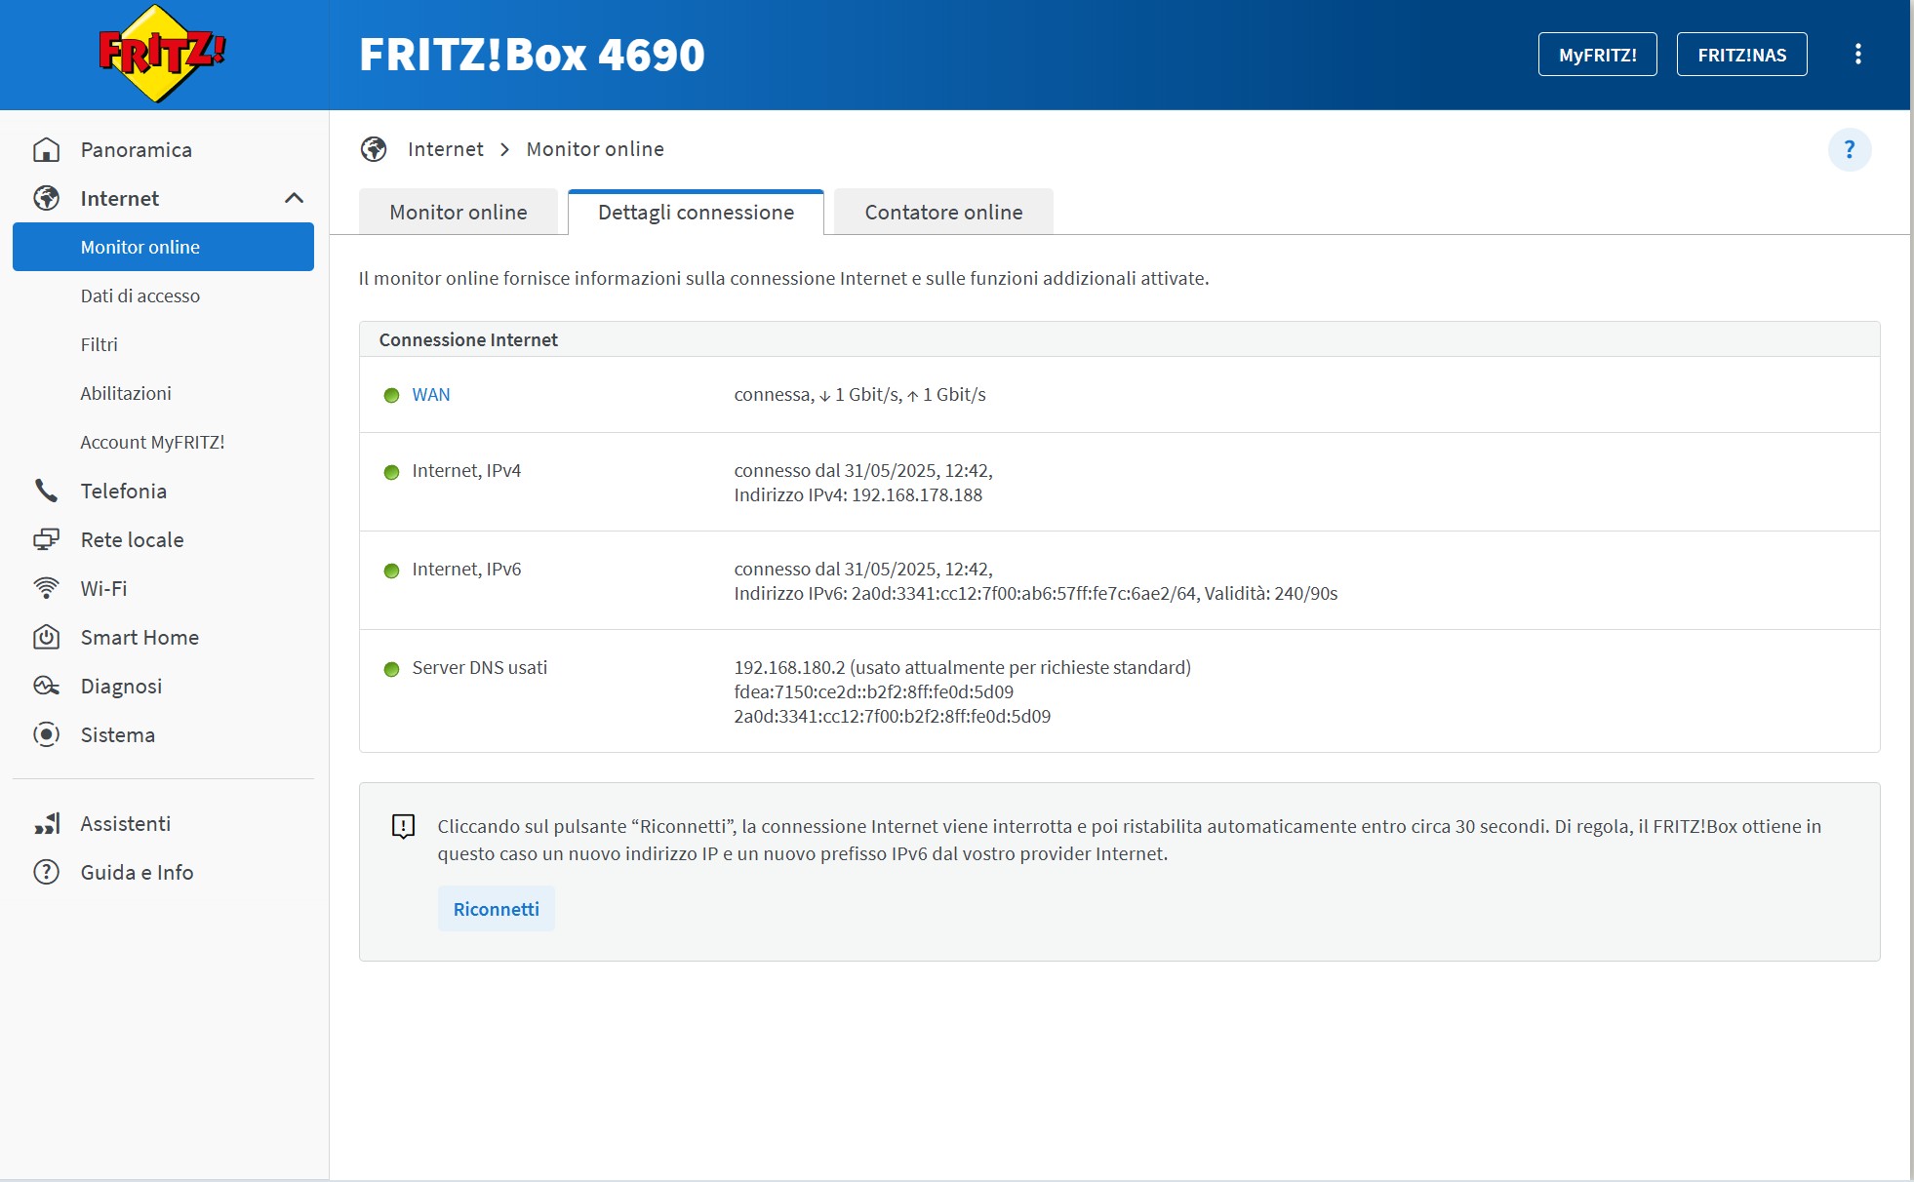Click the Sistema icon

tap(46, 734)
